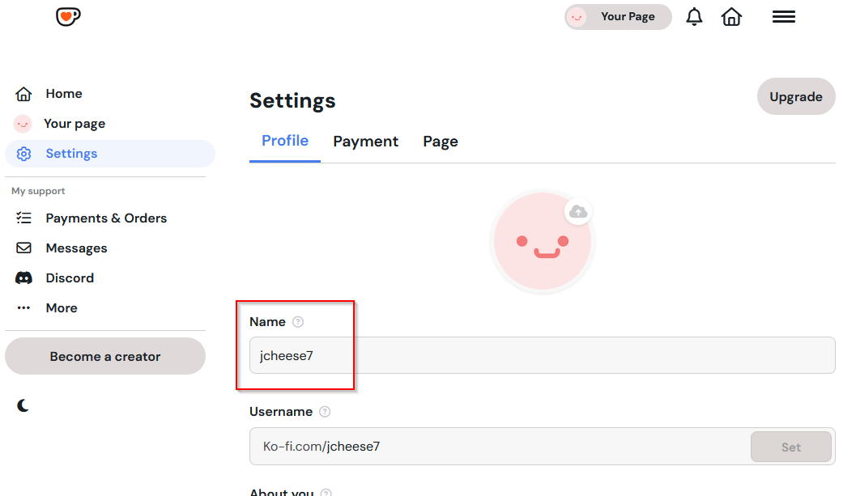
Task: Switch to the Payment tab
Action: pos(365,141)
